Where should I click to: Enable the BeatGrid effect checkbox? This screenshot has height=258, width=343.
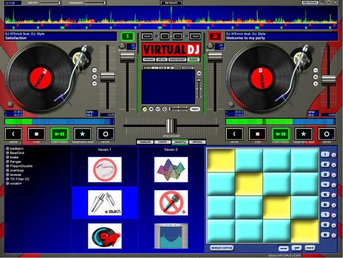pos(8,153)
